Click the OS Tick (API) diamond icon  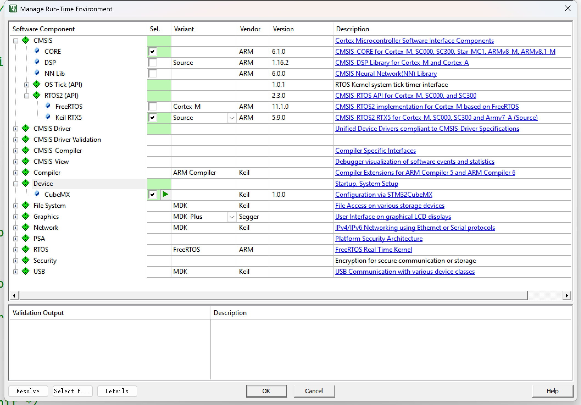(37, 84)
